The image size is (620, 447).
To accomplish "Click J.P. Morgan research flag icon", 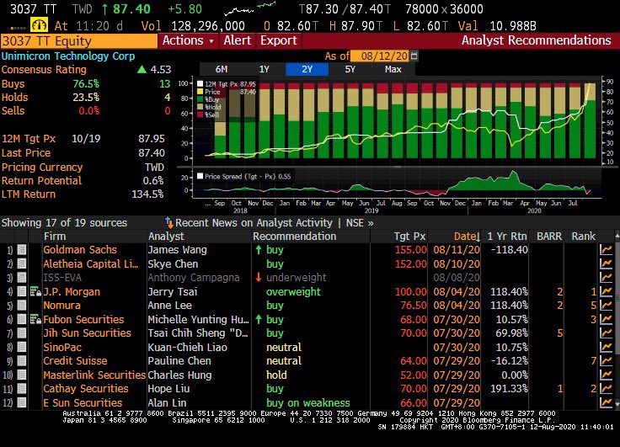I will [35, 292].
